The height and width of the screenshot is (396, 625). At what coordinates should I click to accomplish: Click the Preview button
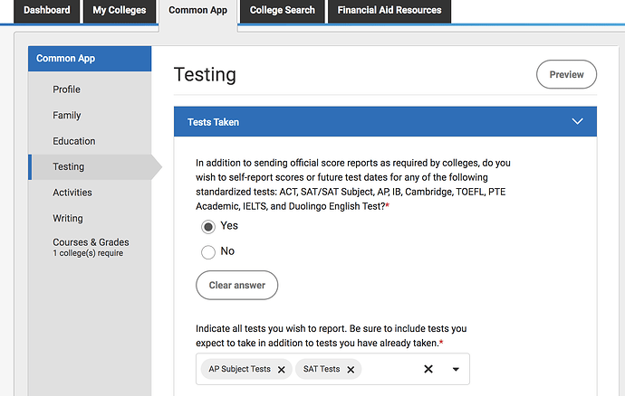point(566,75)
